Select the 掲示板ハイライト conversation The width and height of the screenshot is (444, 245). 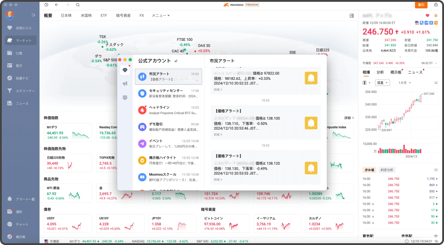click(x=169, y=160)
